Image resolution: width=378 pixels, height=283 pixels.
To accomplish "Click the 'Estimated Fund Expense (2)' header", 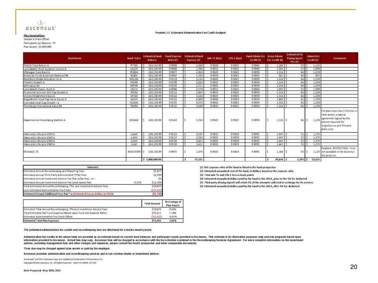I will [x=193, y=58].
